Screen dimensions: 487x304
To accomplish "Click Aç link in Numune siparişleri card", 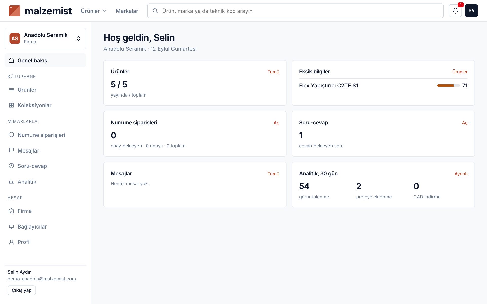I will point(276,123).
